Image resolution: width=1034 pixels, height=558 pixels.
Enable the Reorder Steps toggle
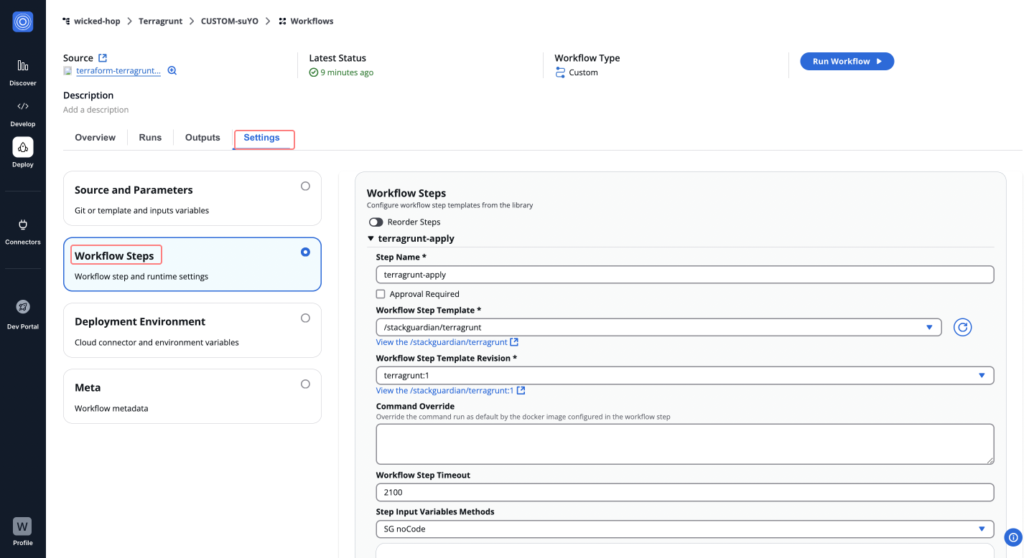click(x=376, y=222)
